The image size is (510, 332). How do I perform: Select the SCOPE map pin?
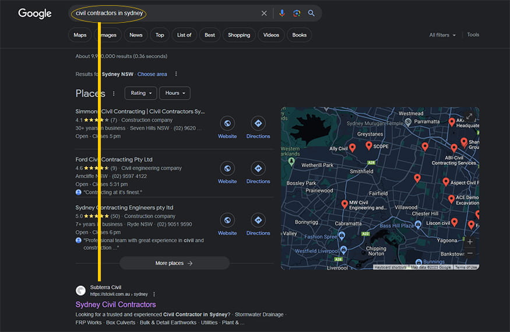[x=368, y=146]
